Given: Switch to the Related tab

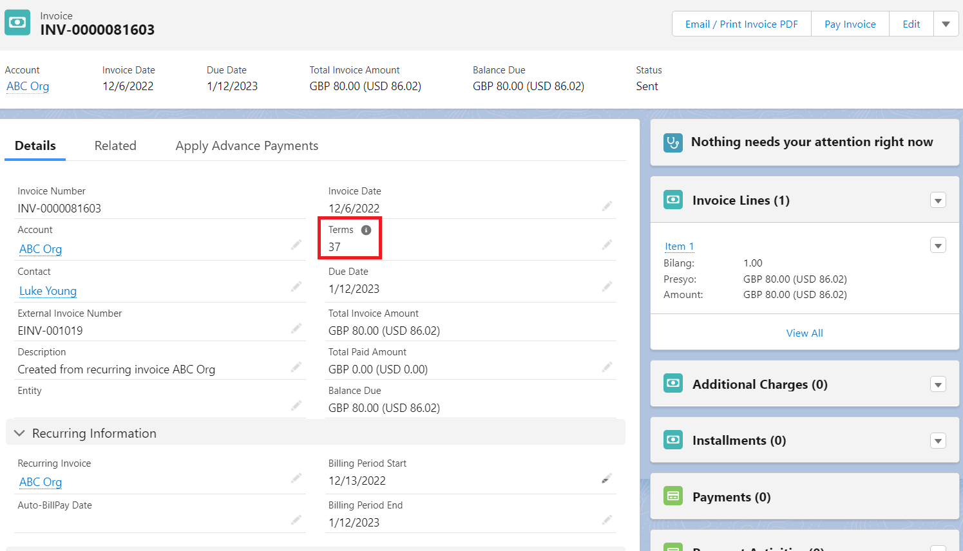Looking at the screenshot, I should click(x=115, y=146).
